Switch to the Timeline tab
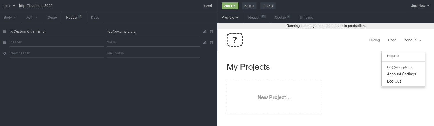Viewport: 434px width, 126px height. pyautogui.click(x=306, y=18)
